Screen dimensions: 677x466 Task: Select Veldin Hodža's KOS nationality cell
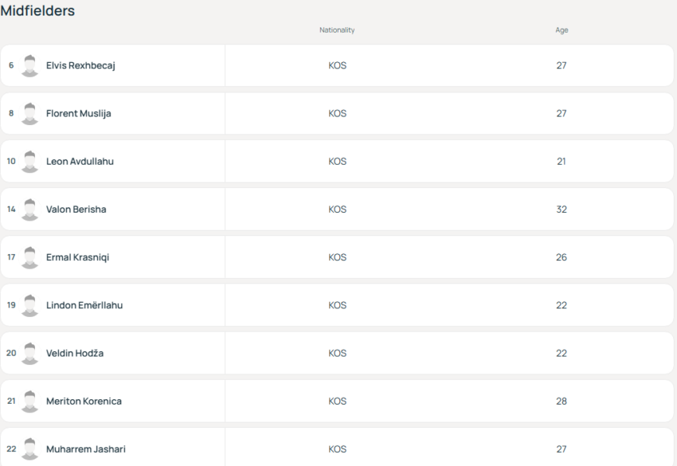point(337,353)
